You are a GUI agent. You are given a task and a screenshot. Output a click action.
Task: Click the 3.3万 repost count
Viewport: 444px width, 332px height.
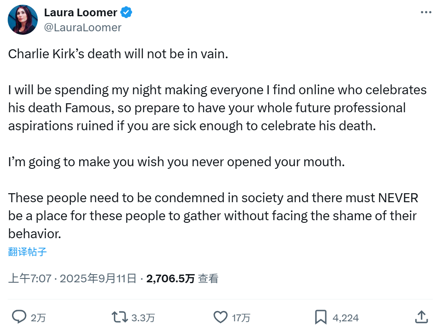(x=143, y=317)
